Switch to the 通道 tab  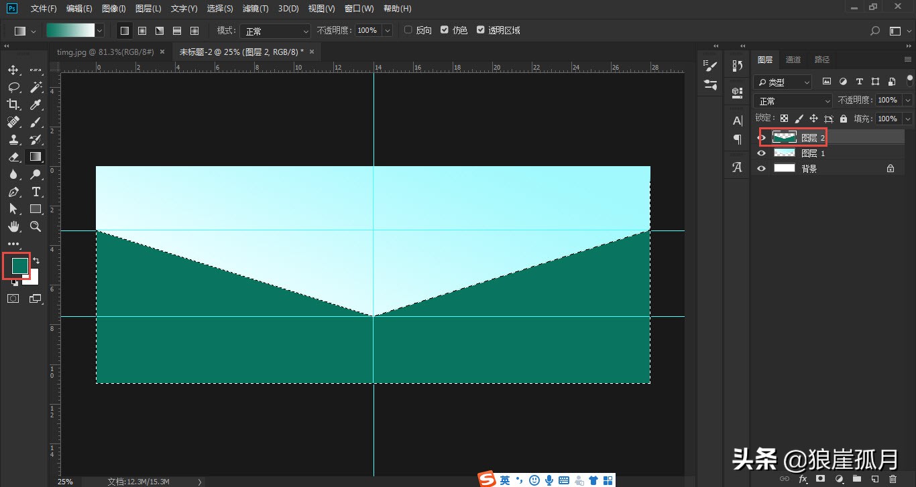click(x=793, y=59)
